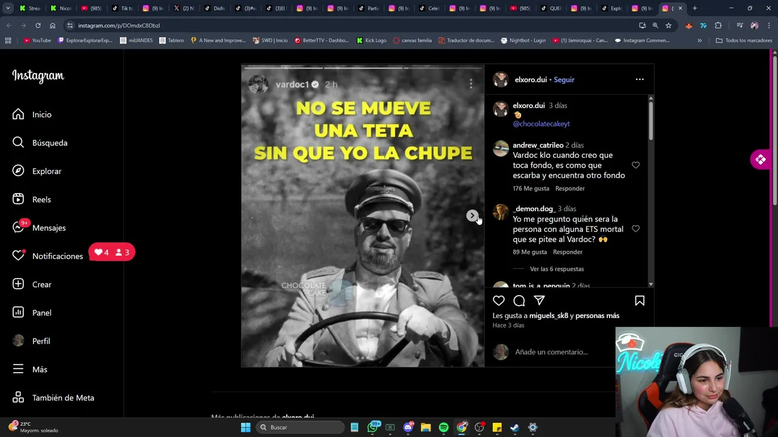The width and height of the screenshot is (778, 437).
Task: Open También de Meta apps
Action: pos(53,398)
